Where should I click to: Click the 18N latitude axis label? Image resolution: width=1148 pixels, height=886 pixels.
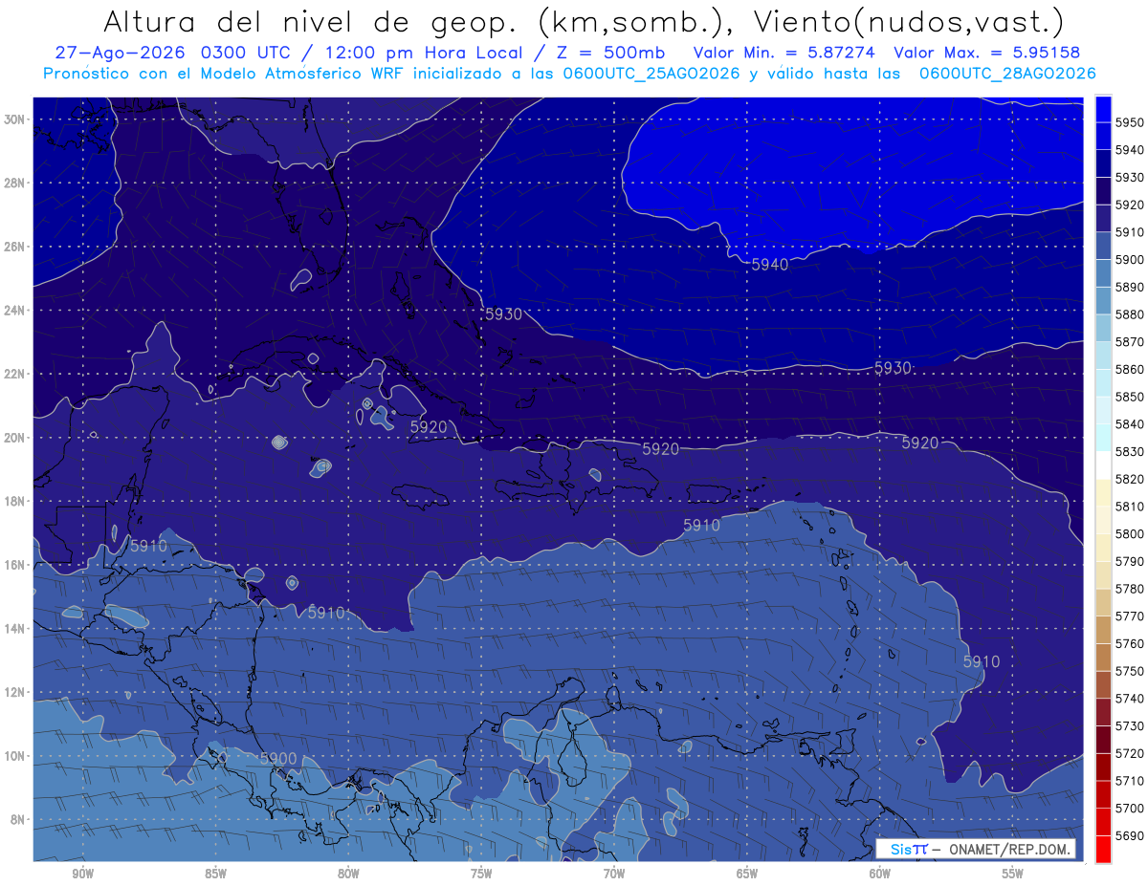[14, 502]
